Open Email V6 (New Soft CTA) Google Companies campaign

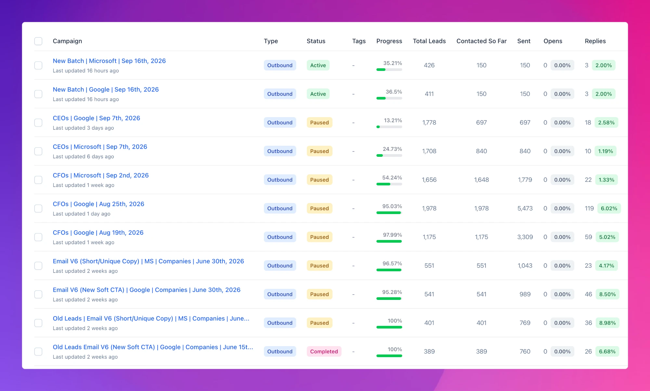tap(147, 290)
